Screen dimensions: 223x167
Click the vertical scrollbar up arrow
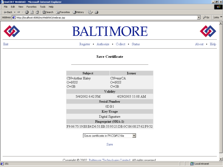click(x=221, y=23)
